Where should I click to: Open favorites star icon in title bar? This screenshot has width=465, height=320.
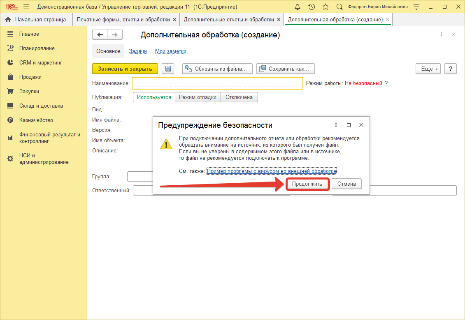point(325,7)
